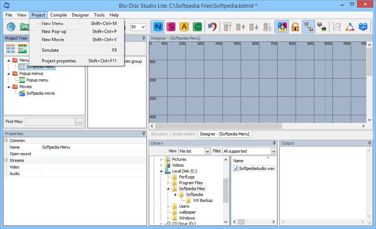The image size is (376, 229).
Task: Collapse the Common properties section
Action: [x=6, y=140]
